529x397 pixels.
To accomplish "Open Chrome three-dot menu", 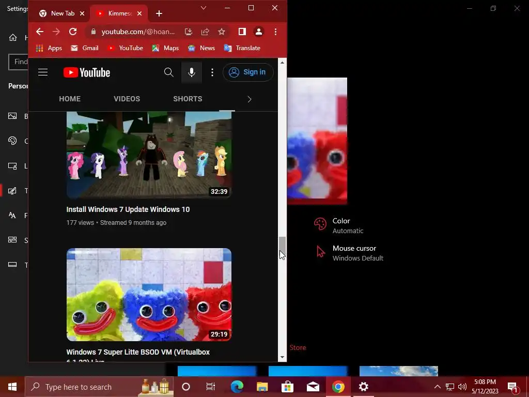I will click(x=276, y=32).
